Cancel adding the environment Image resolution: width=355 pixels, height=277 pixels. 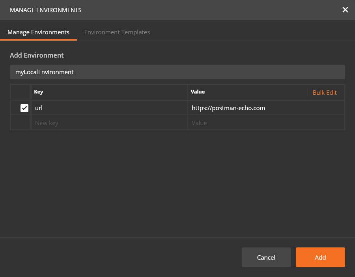click(x=266, y=257)
